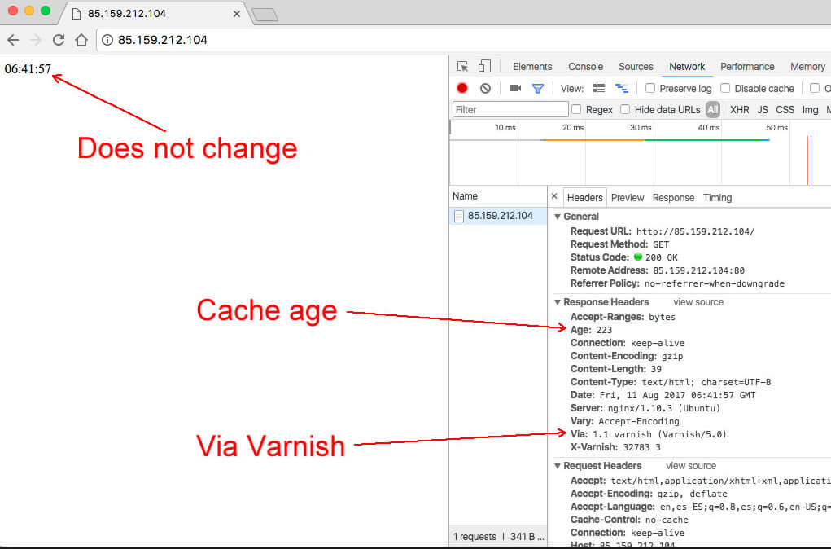Click the capture screenshots camera icon

coord(515,88)
